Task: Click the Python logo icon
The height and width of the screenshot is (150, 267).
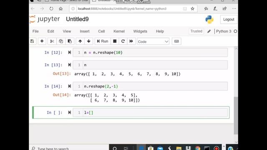Action: [209, 20]
